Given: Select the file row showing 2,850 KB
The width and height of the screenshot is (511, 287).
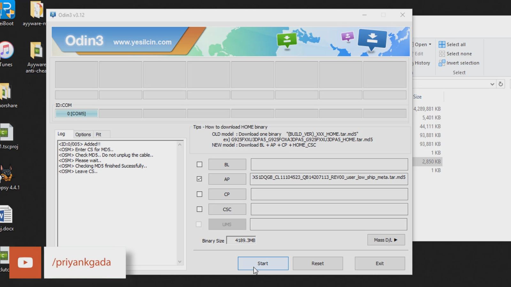Looking at the screenshot, I should (x=427, y=162).
